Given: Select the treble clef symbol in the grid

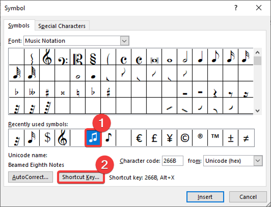Looking at the screenshot, I should pyautogui.click(x=47, y=57).
